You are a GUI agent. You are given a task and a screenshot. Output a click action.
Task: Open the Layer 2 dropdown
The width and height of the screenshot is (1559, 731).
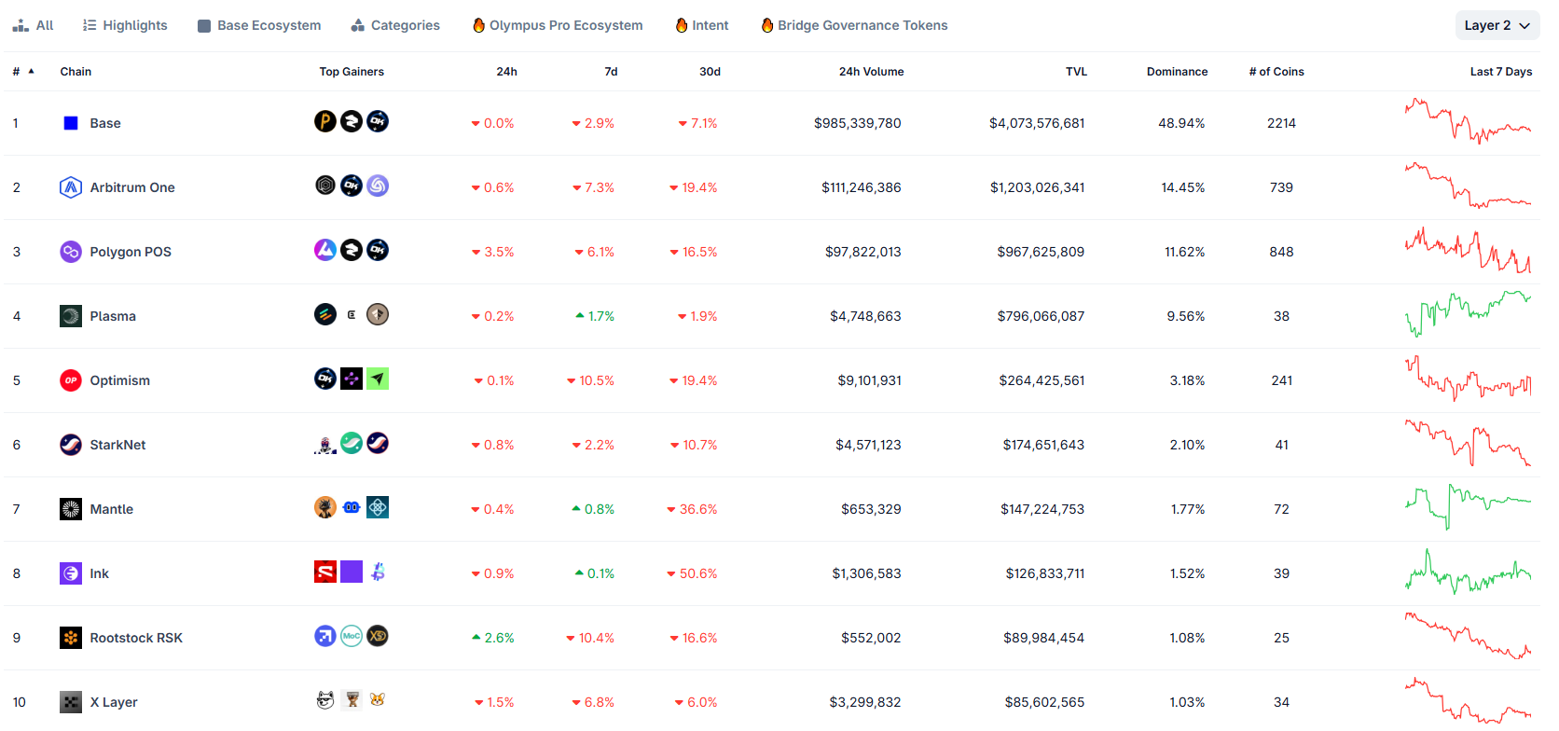click(1497, 25)
